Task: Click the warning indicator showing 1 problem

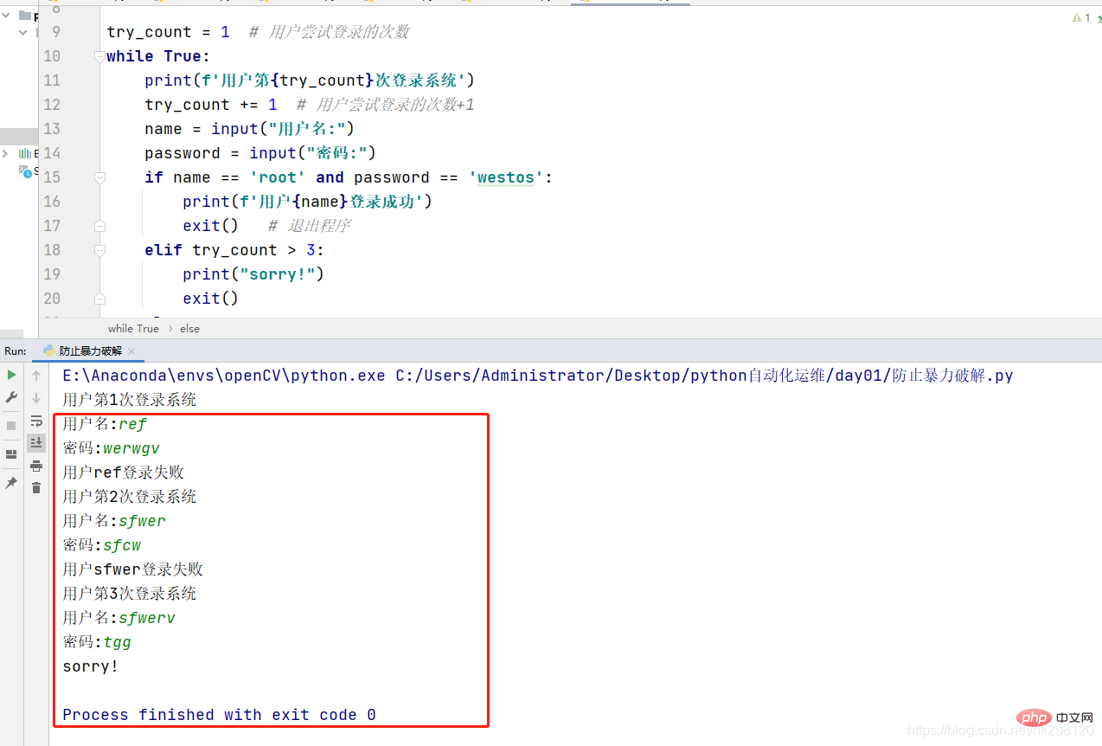Action: (1081, 17)
